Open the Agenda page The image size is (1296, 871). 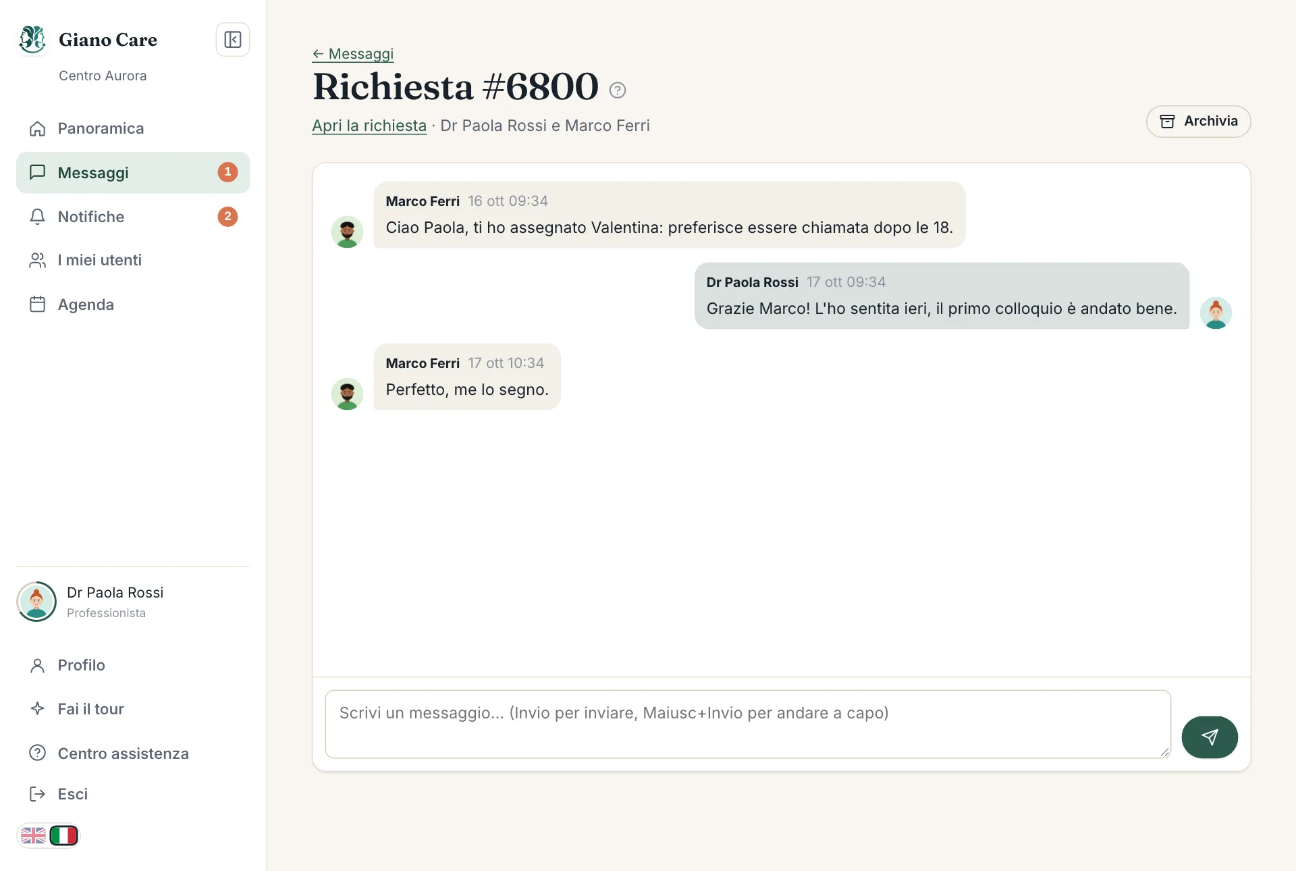click(x=133, y=305)
